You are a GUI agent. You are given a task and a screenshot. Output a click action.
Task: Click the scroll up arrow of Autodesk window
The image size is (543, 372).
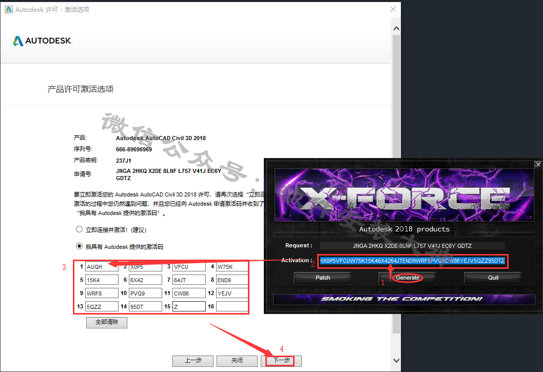tap(397, 29)
